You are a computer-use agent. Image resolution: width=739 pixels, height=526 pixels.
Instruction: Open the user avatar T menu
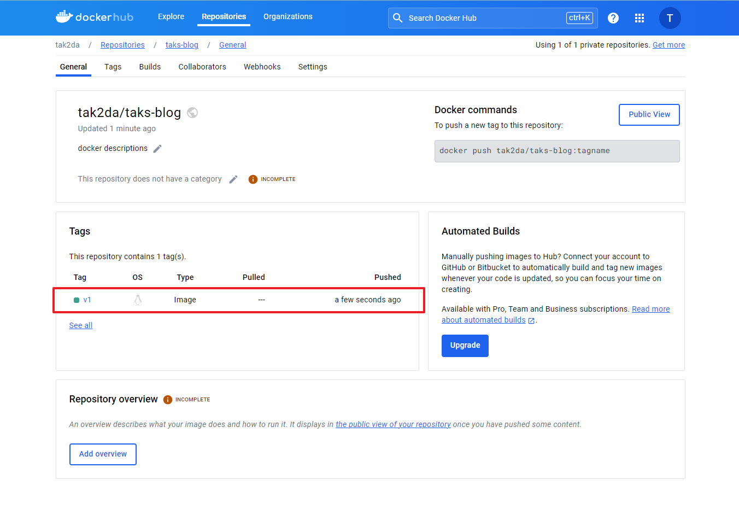coord(670,18)
